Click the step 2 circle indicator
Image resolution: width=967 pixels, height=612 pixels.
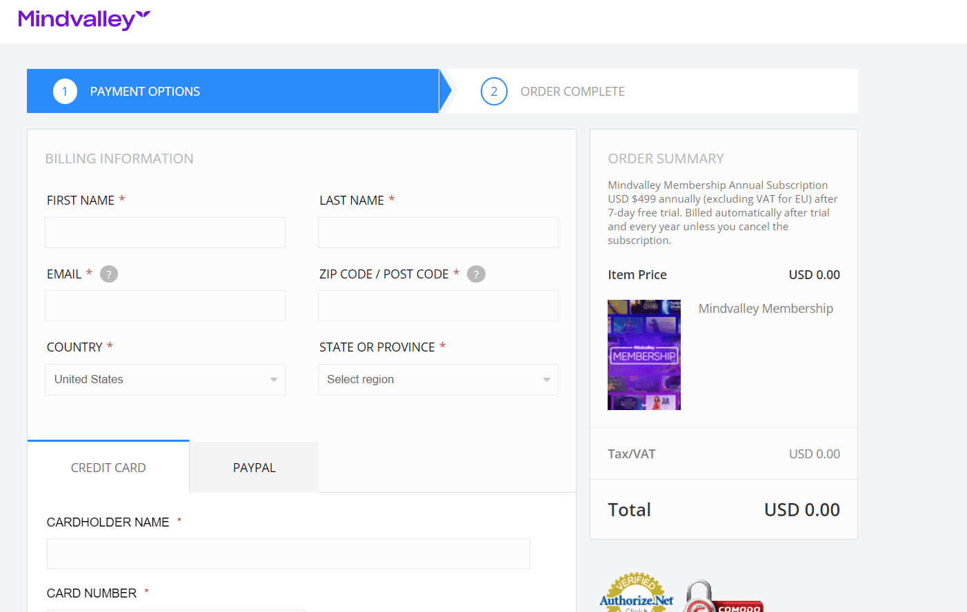click(494, 90)
